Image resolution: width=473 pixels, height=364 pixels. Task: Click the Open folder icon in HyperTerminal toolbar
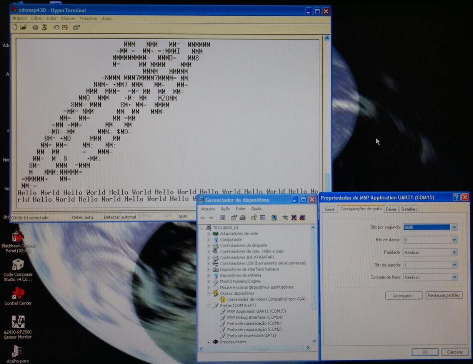point(23,27)
